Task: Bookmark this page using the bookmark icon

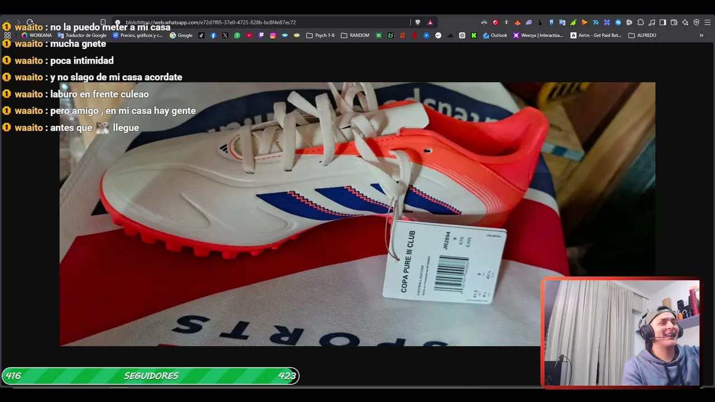Action: pyautogui.click(x=103, y=22)
